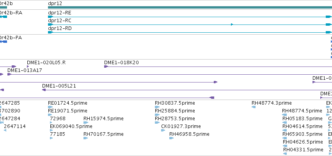Click the RH15974.5prime EST arrow
The height and width of the screenshot is (156, 332).
(85, 123)
